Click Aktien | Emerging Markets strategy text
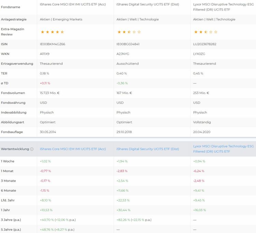256x233 pixels. point(61,20)
